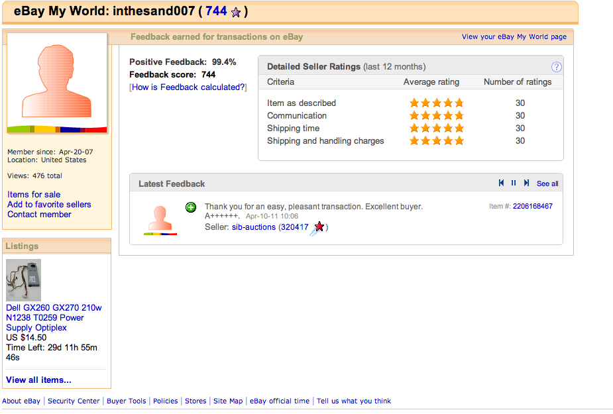Open Items for sale link
Image resolution: width=613 pixels, height=414 pixels.
coord(34,194)
